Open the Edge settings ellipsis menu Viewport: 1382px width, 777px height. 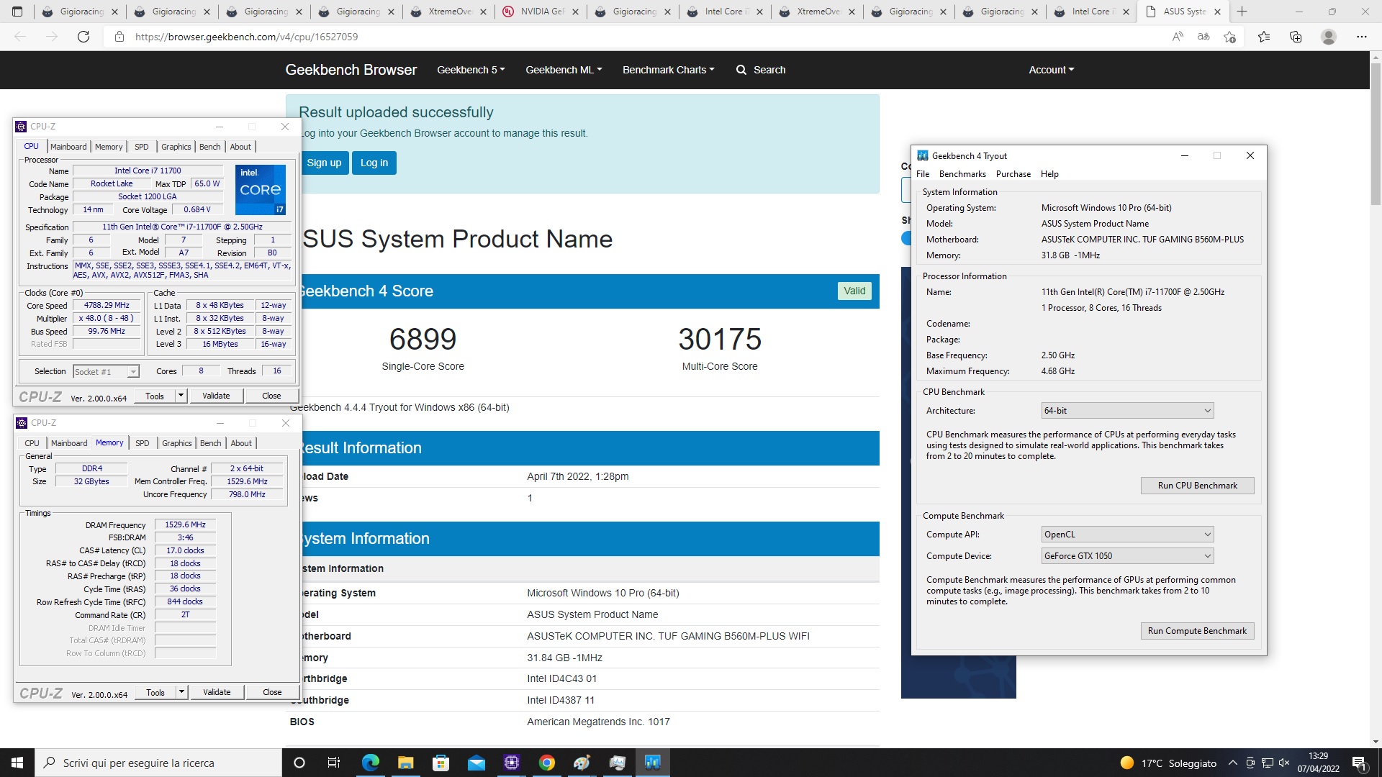point(1361,37)
